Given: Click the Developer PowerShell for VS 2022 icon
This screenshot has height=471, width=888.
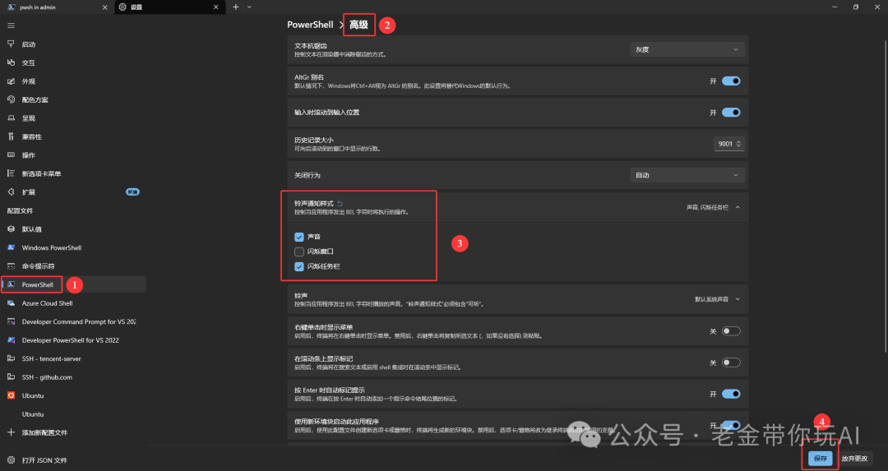Looking at the screenshot, I should click(x=11, y=339).
